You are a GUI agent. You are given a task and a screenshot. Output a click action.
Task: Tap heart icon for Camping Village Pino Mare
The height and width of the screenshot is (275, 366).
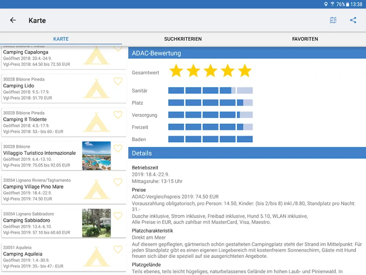coord(118,182)
